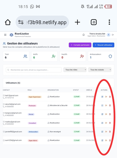Click the Consultant role badge
The height and width of the screenshot is (158, 117).
(32, 123)
